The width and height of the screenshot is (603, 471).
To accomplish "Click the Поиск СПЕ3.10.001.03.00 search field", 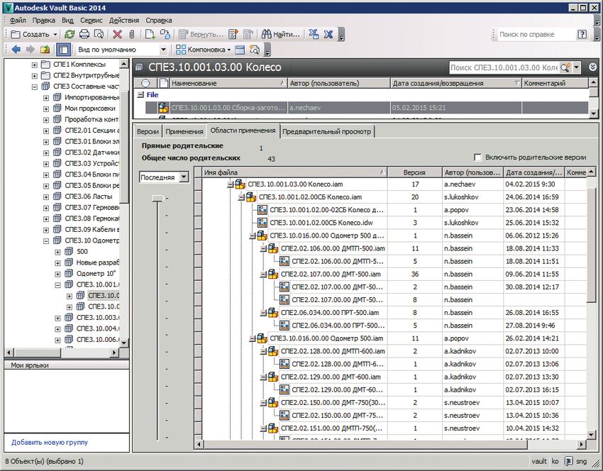I will coord(504,67).
